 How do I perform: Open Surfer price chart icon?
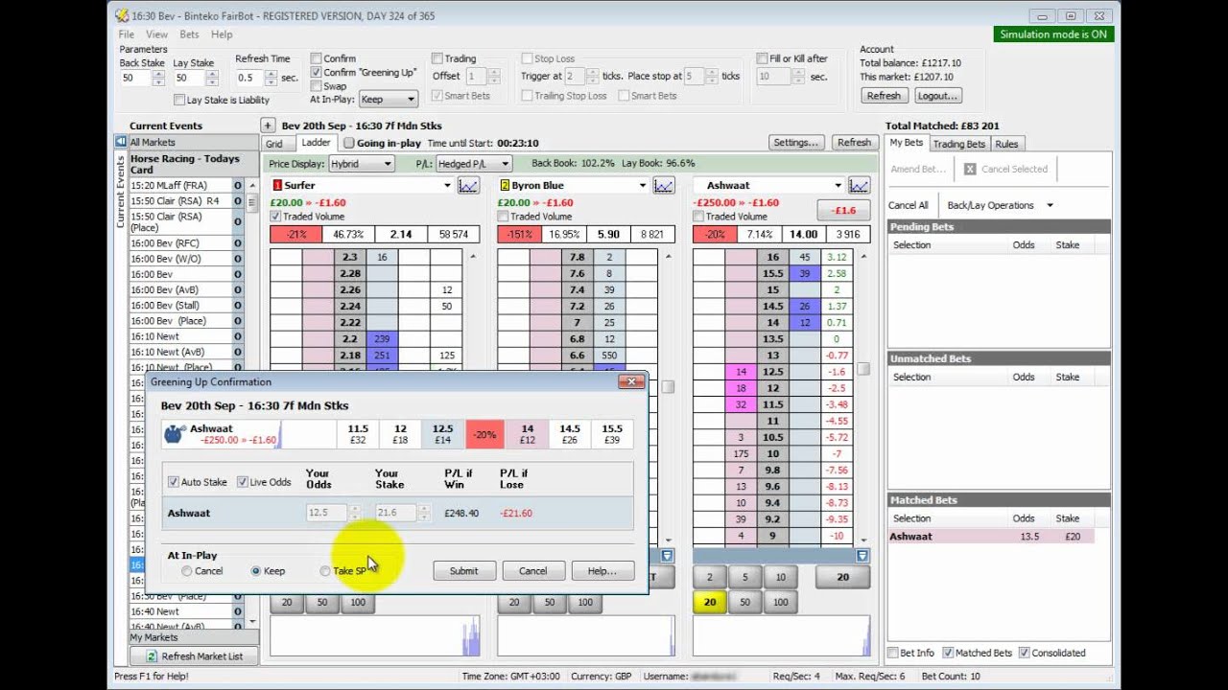468,186
